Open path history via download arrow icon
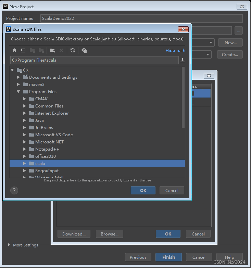The height and width of the screenshot is (268, 251). [x=183, y=60]
